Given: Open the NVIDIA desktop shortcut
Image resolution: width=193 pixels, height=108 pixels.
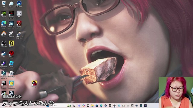Looking at the screenshot, I should [4, 14].
